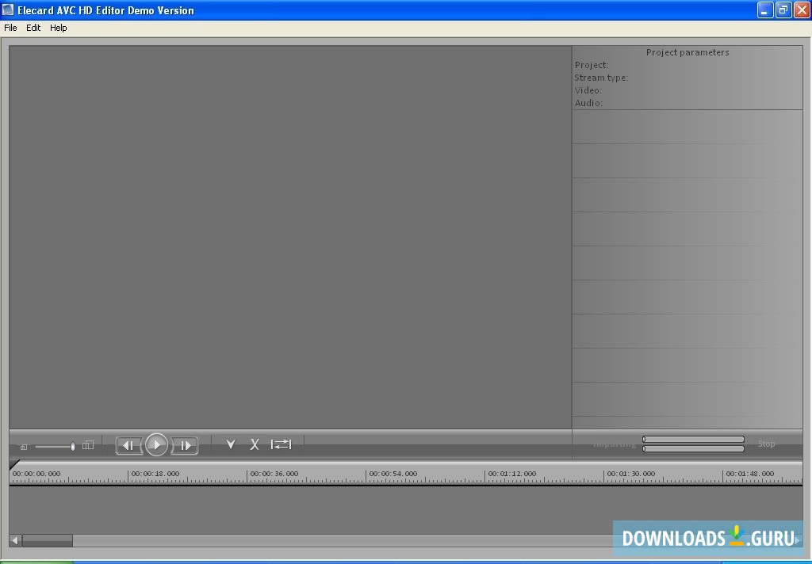Click the V-shaped marker icon

pyautogui.click(x=231, y=444)
